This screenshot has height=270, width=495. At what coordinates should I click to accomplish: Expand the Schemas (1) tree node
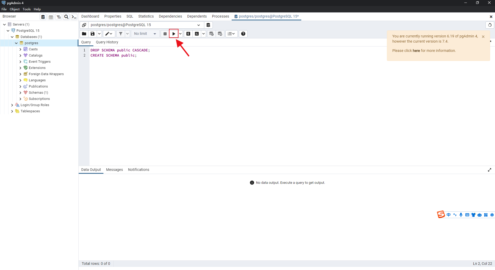(20, 93)
